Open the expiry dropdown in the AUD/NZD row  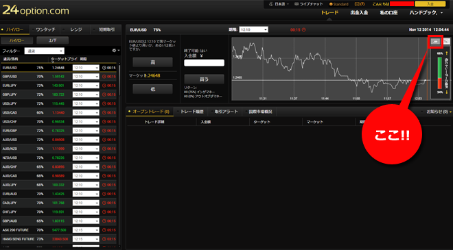click(86, 149)
